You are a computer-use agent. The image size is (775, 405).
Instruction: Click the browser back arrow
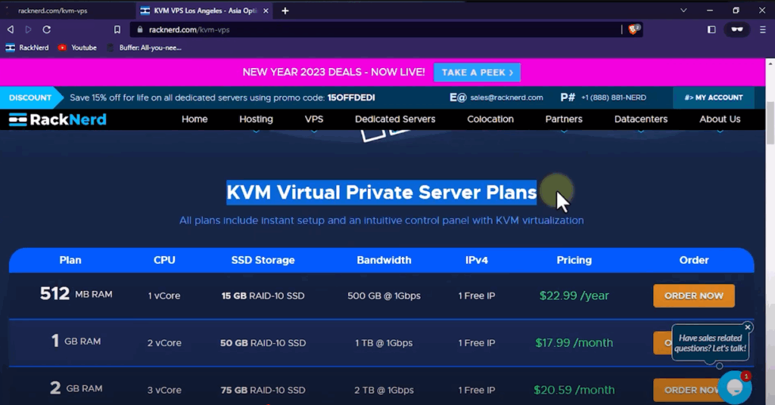pyautogui.click(x=11, y=29)
